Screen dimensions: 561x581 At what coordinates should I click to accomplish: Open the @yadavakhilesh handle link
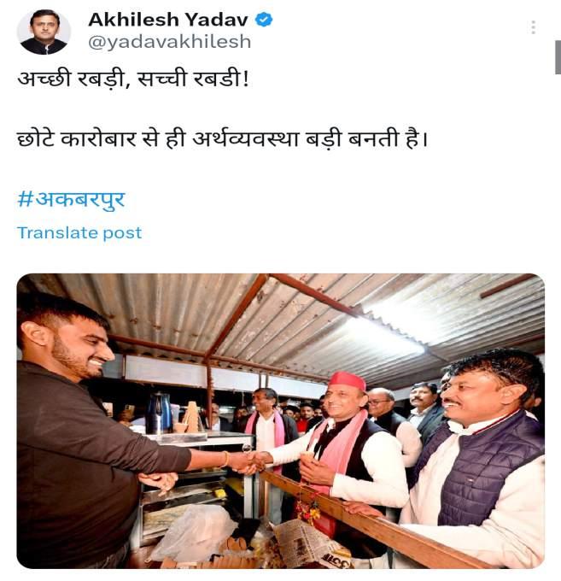(170, 42)
